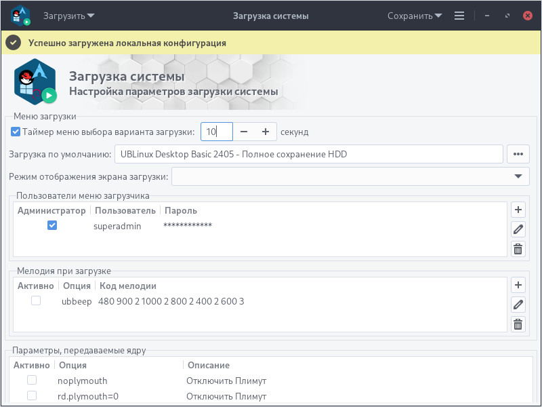Image resolution: width=542 pixels, height=407 pixels.
Task: Click the Пароль column header
Action: click(x=181, y=210)
